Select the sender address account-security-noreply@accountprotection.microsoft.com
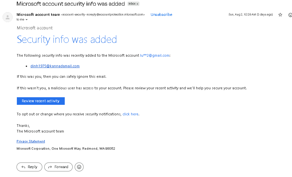 (103, 15)
